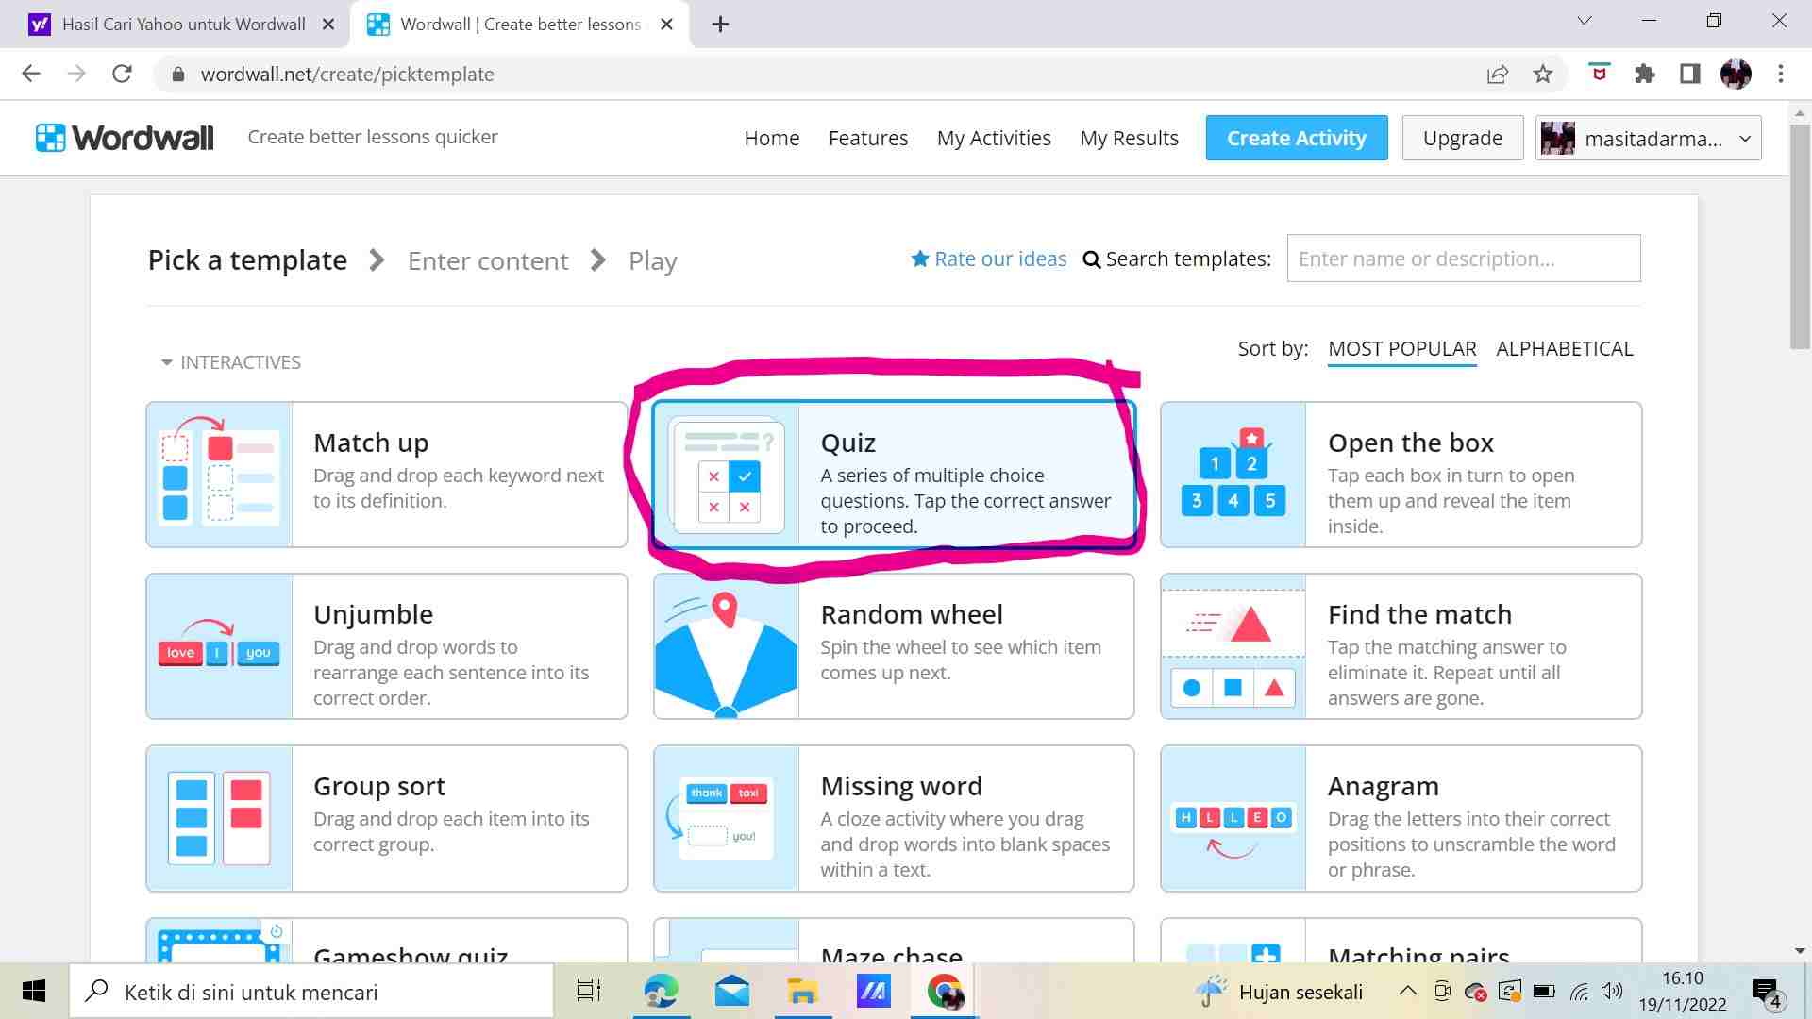Viewport: 1812px width, 1019px height.
Task: Click the Create Activity button
Action: point(1297,138)
